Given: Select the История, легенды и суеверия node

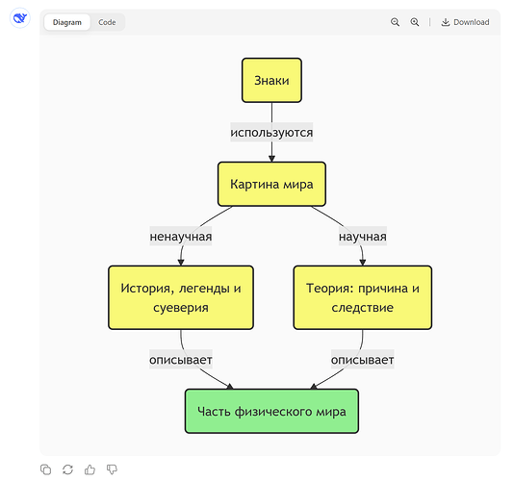Looking at the screenshot, I should coord(181,297).
